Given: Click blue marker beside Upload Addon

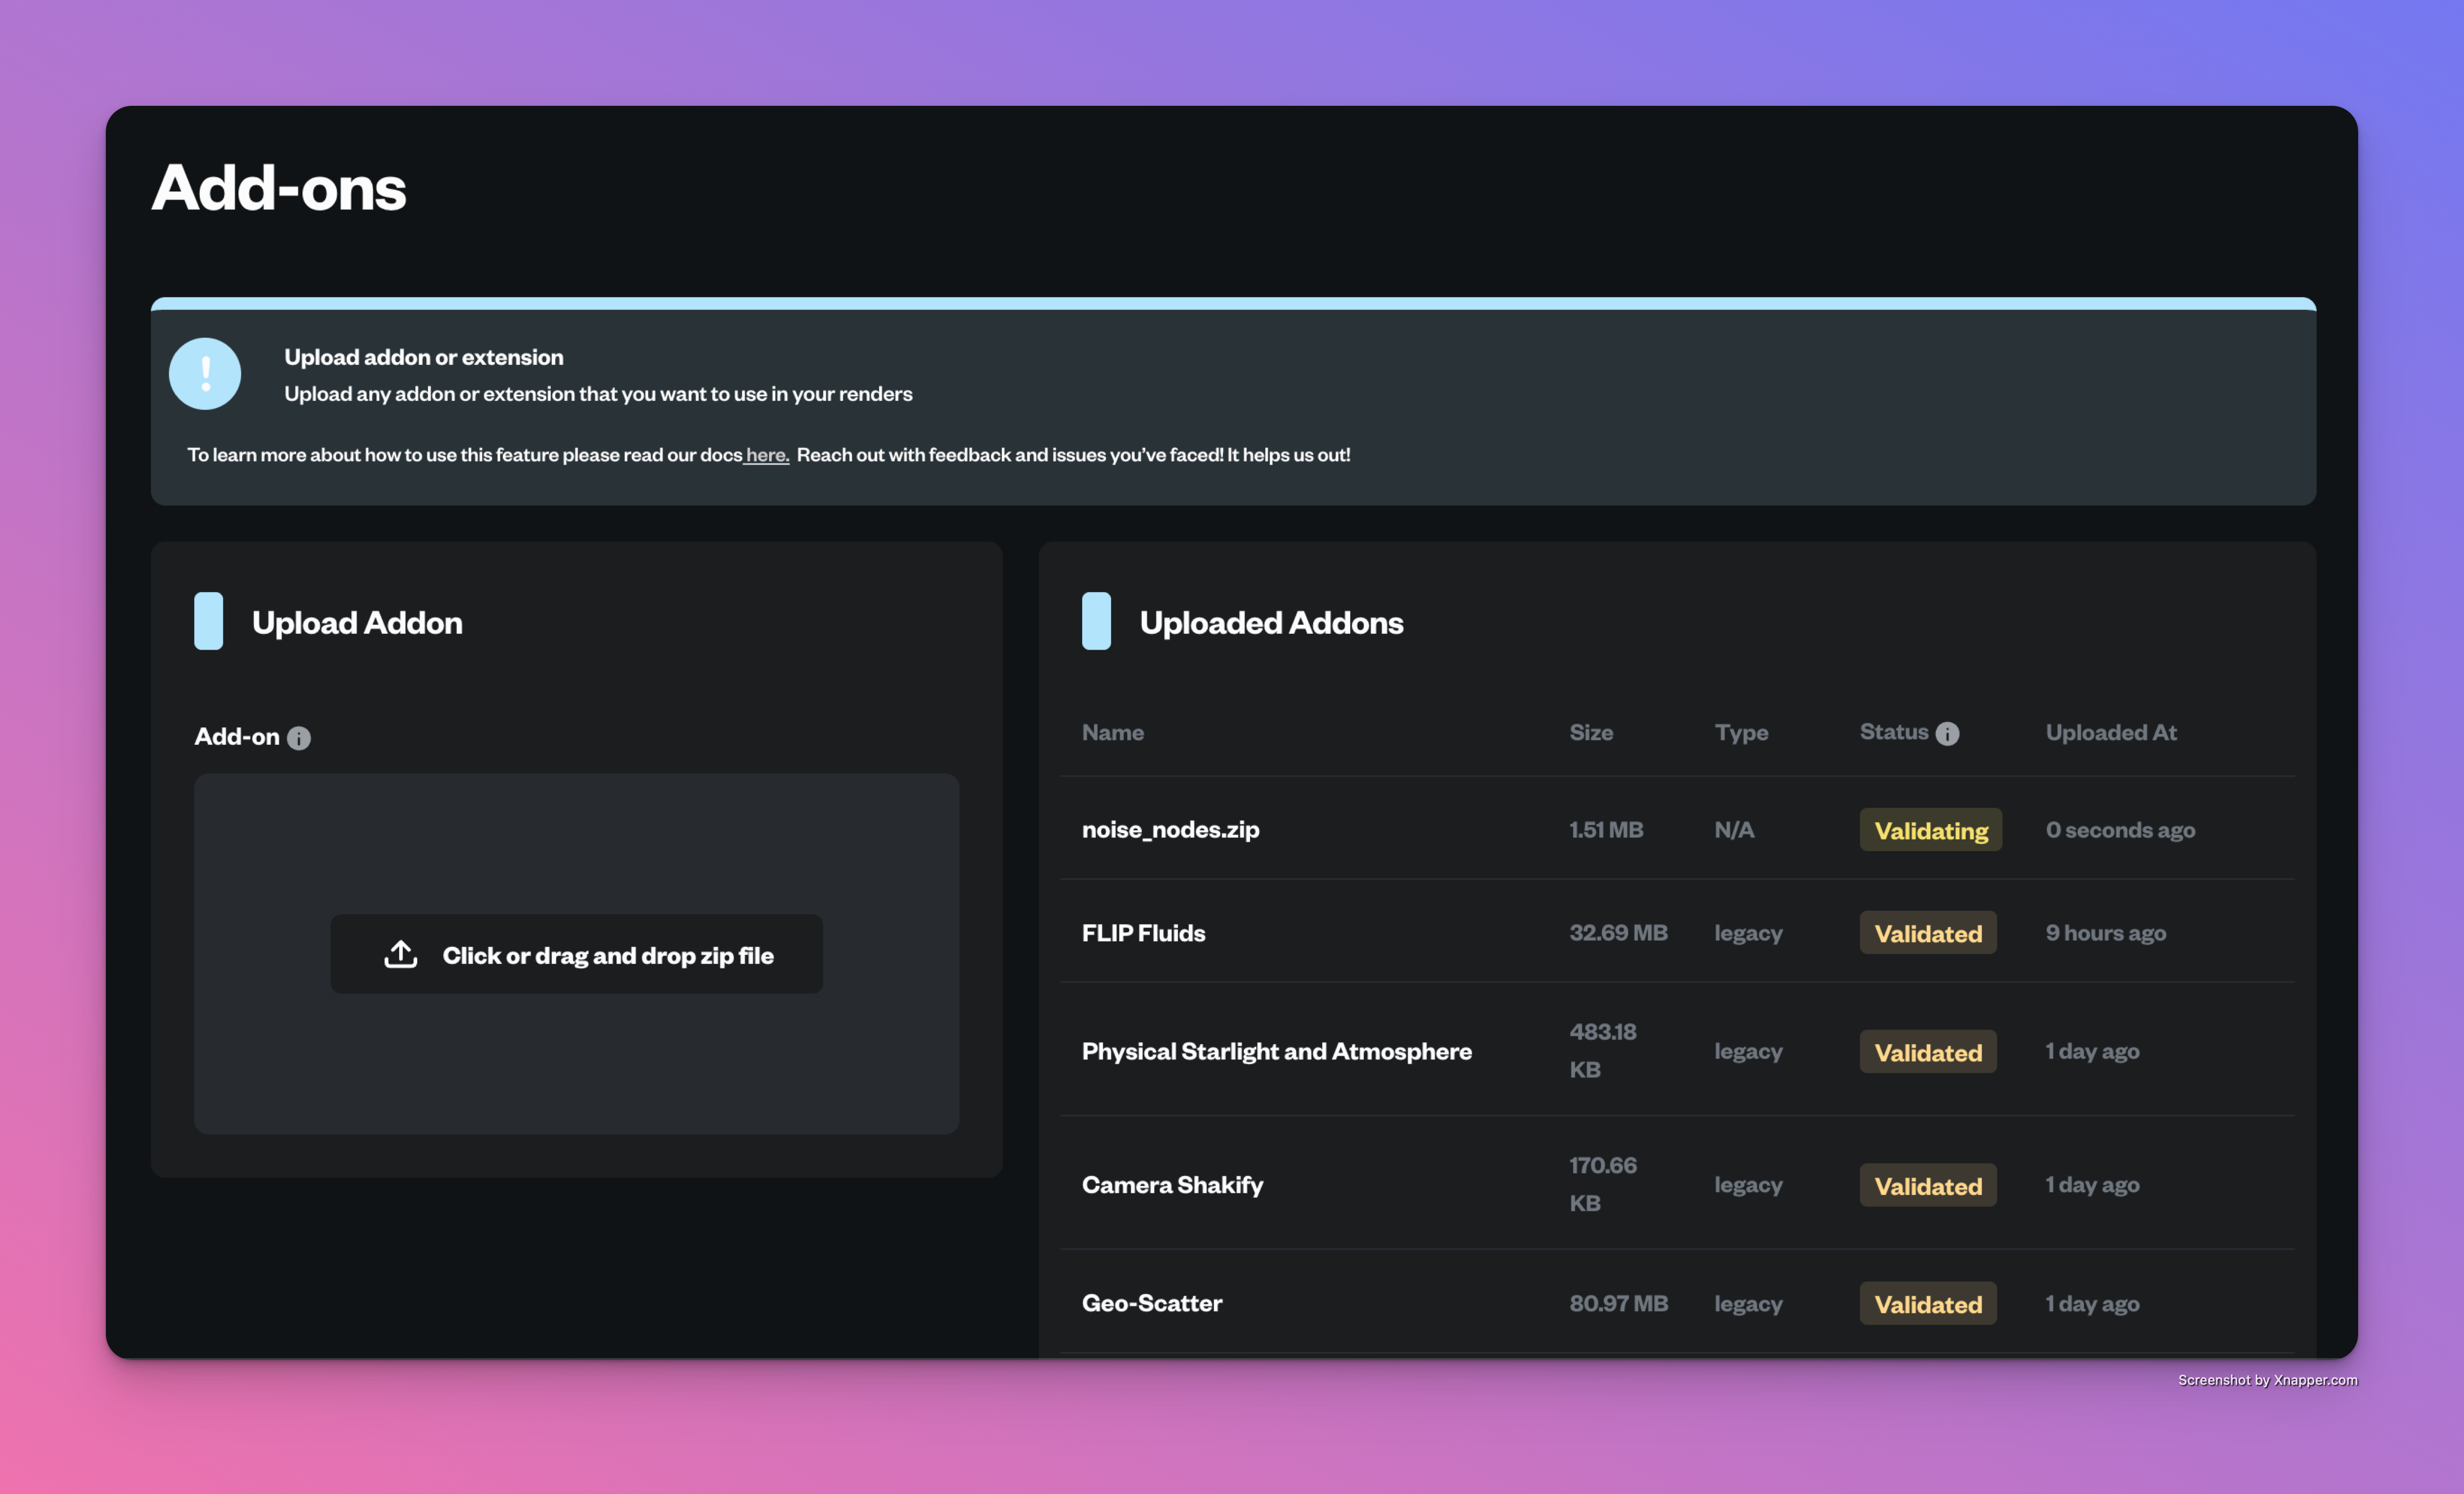Looking at the screenshot, I should point(208,621).
